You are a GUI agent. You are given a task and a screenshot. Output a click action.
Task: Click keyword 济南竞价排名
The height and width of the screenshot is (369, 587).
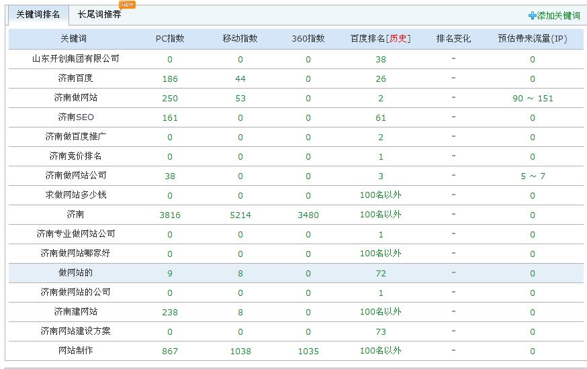click(75, 156)
